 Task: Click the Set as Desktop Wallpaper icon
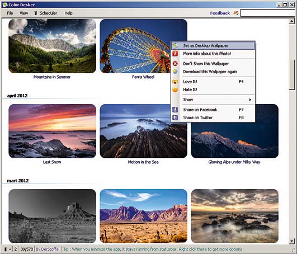click(x=175, y=46)
